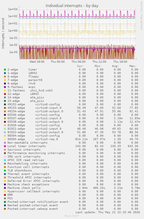The image size is (144, 219).
Task: Click the pale yellow virtio3-req.0 legend swatch
Action: (x=5, y=139)
